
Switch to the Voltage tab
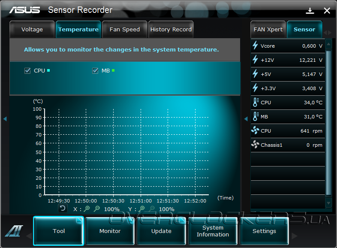[32, 30]
